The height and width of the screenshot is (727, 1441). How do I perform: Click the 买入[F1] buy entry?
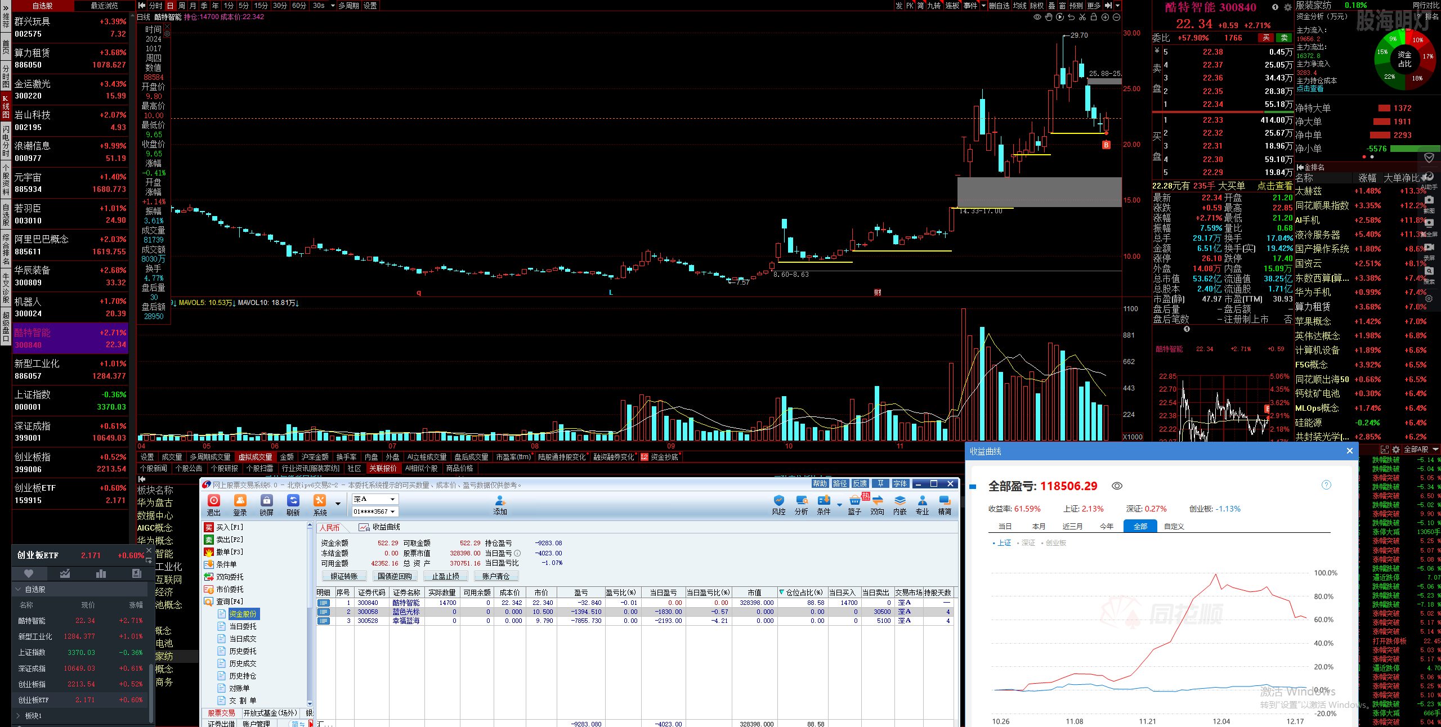point(224,527)
